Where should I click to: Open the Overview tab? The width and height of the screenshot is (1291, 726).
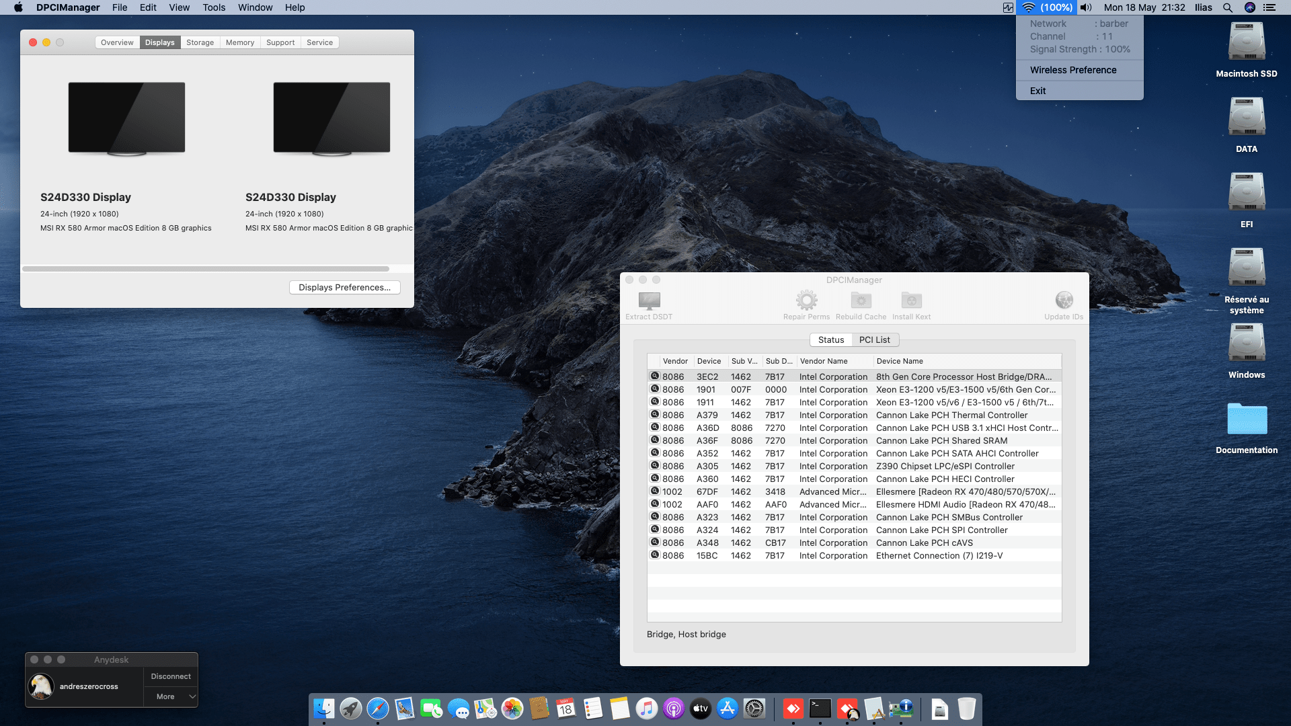coord(117,42)
